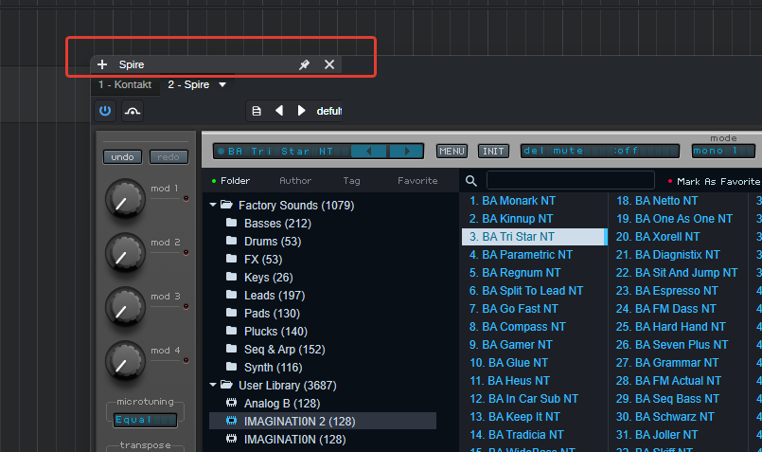Open the Seq & Arp (152) folder

coord(284,350)
